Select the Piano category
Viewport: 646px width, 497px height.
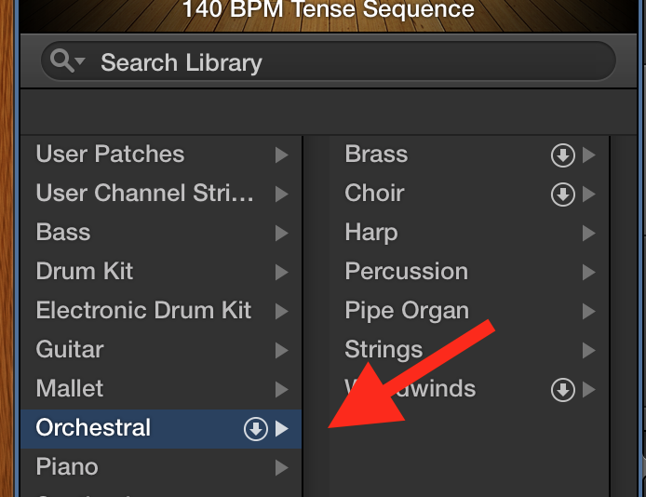[67, 466]
